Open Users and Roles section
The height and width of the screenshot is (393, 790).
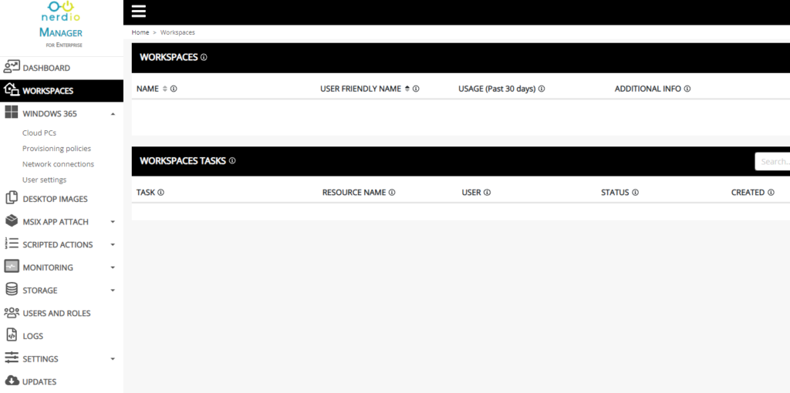56,313
